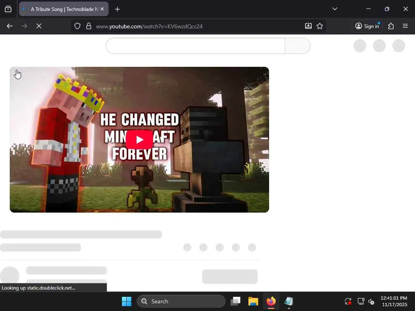Restore down the Firefox window

(x=387, y=9)
